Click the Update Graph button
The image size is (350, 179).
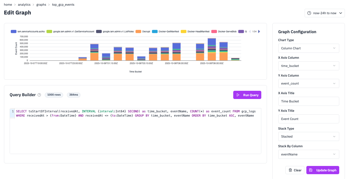point(323,170)
